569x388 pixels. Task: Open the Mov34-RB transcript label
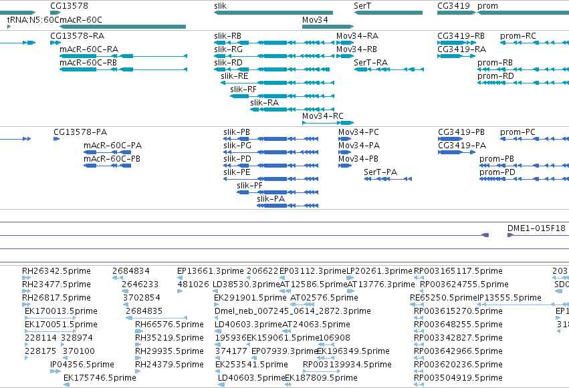[357, 49]
